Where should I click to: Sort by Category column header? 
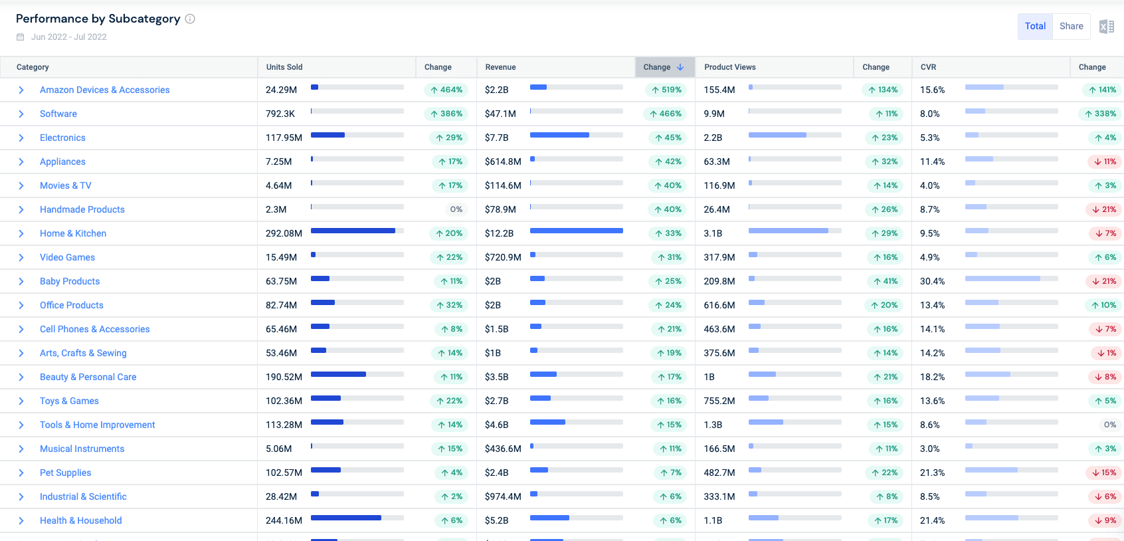(x=33, y=67)
